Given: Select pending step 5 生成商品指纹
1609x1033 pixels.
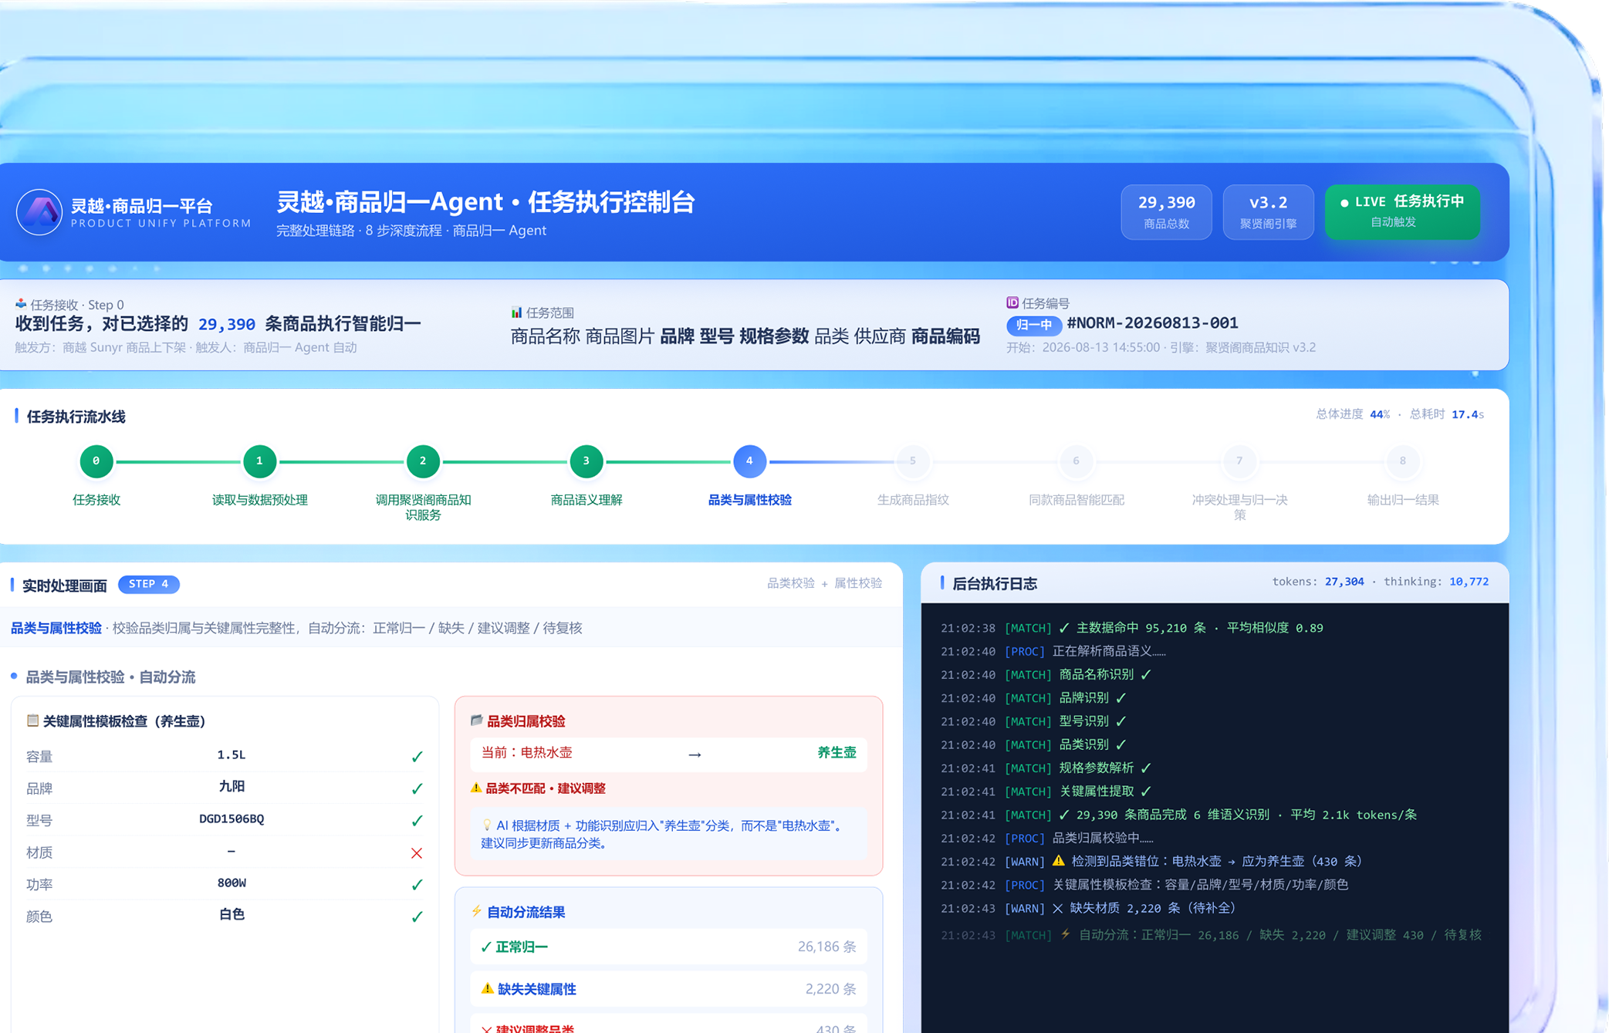Looking at the screenshot, I should 912,461.
